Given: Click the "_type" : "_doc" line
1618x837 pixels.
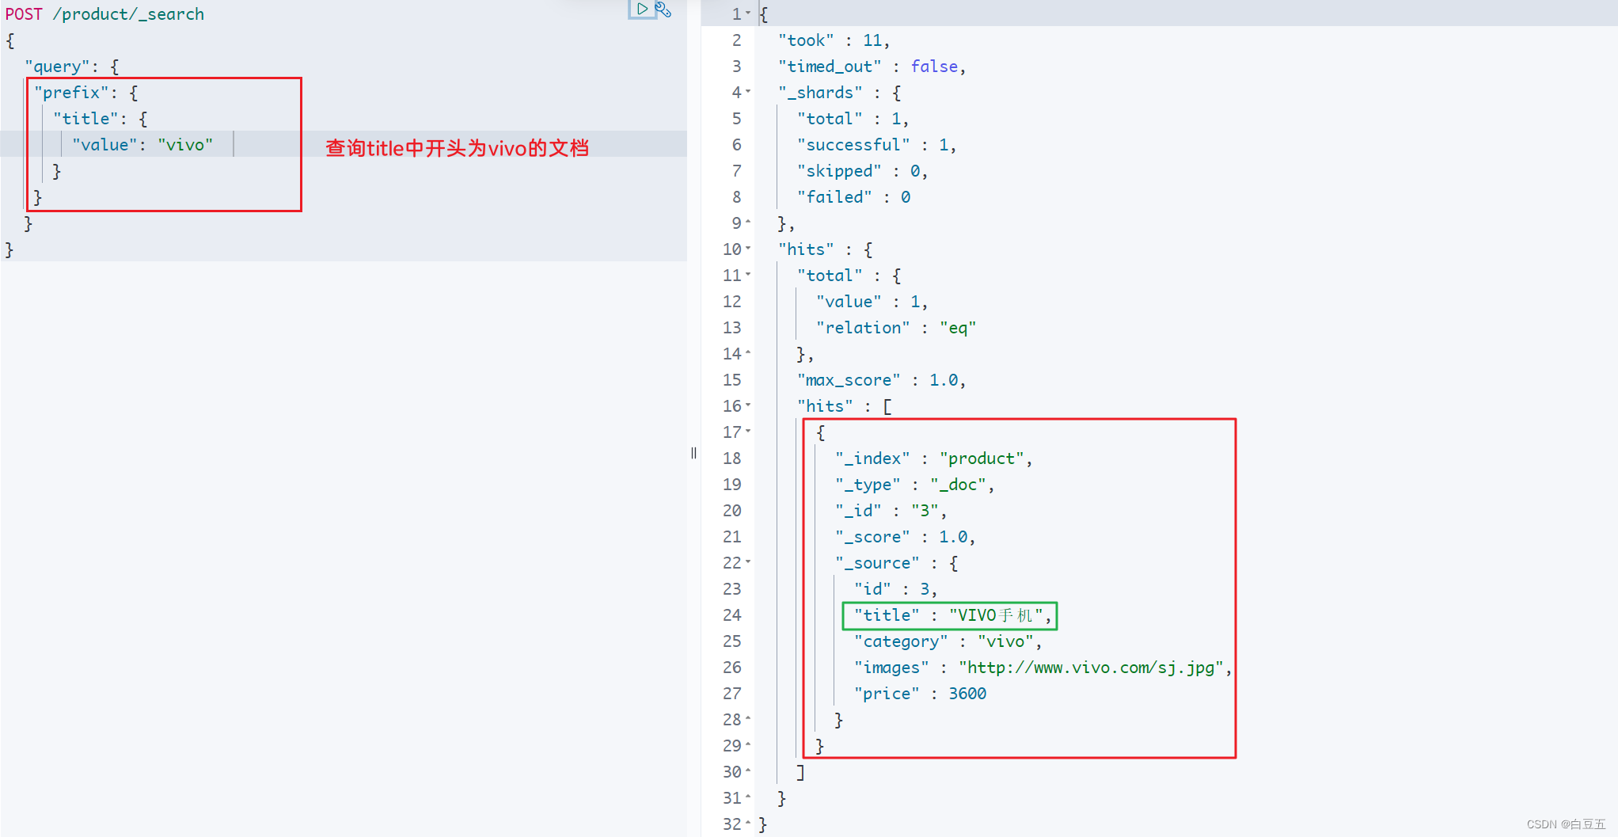Looking at the screenshot, I should pos(915,485).
